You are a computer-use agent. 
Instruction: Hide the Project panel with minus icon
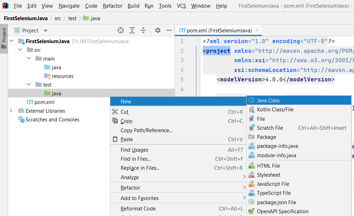pyautogui.click(x=169, y=30)
